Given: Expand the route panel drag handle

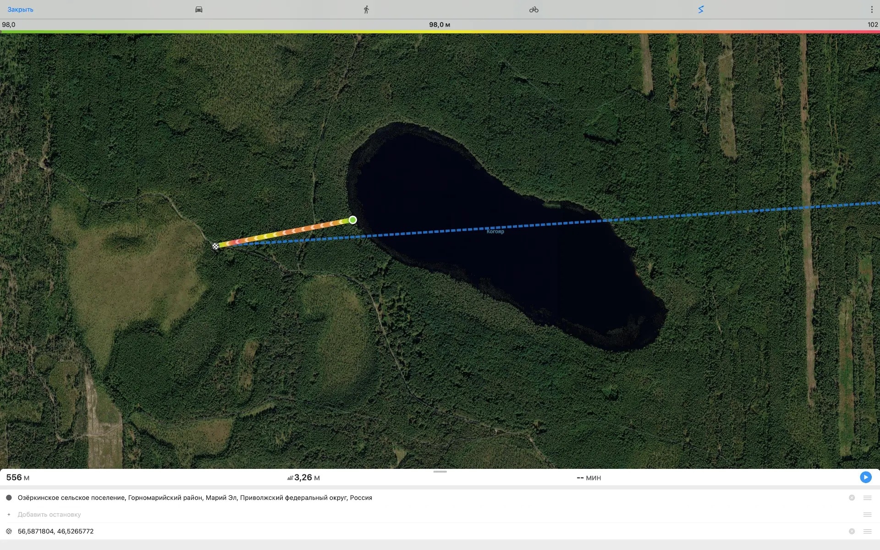Looking at the screenshot, I should pyautogui.click(x=440, y=471).
